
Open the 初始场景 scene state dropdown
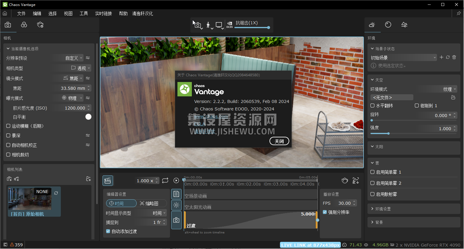tap(403, 57)
